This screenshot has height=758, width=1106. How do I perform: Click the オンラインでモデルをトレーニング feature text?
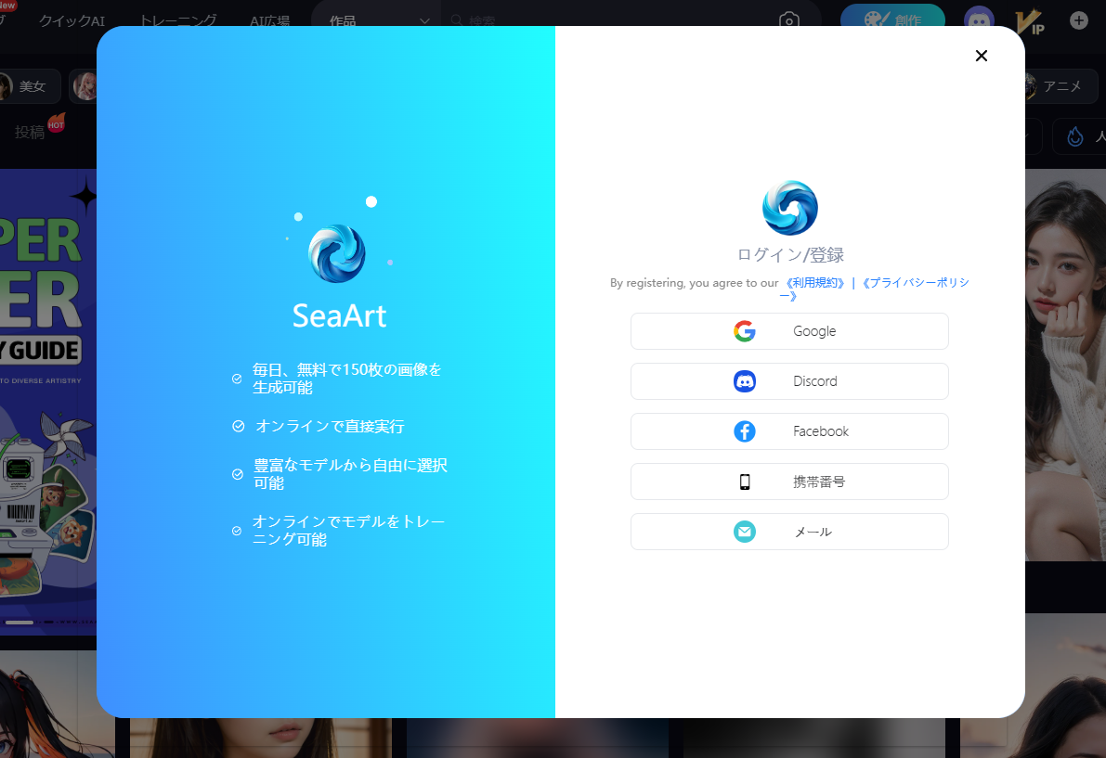click(348, 531)
